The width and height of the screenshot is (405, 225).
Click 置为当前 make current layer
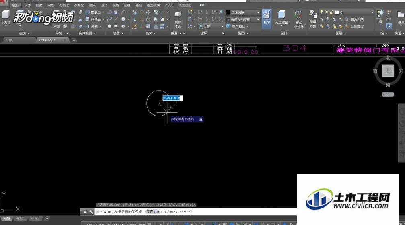354,19
